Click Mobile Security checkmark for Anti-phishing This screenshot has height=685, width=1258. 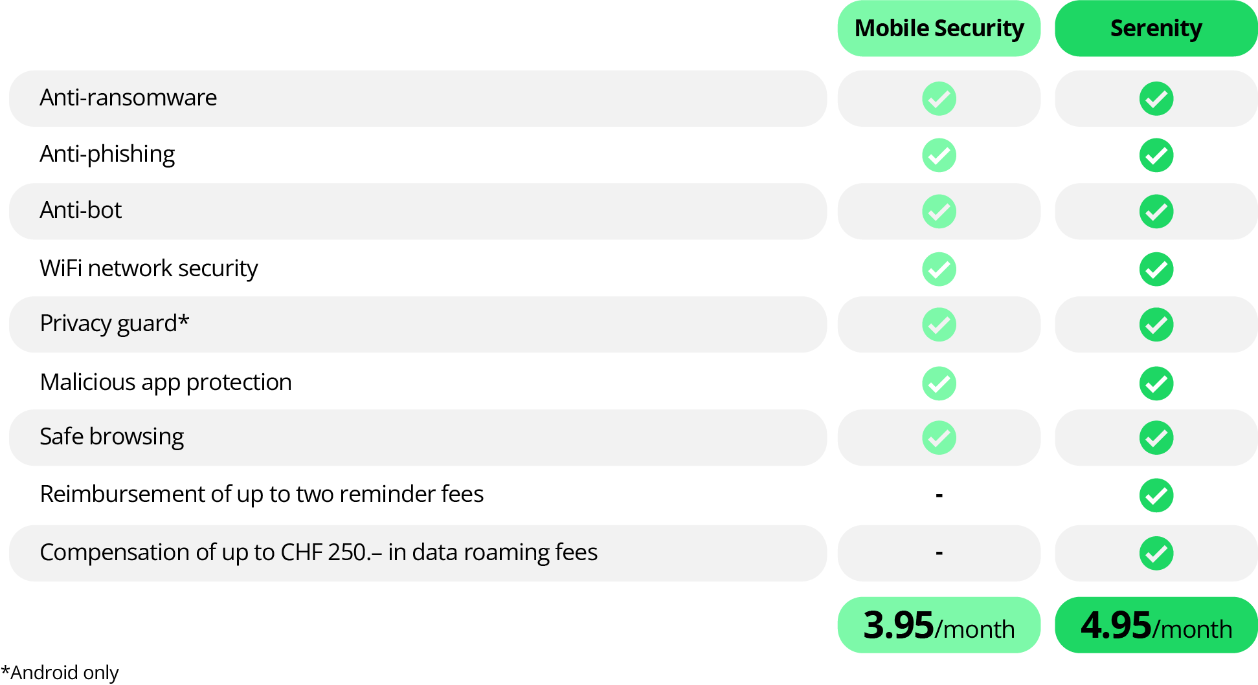click(939, 155)
